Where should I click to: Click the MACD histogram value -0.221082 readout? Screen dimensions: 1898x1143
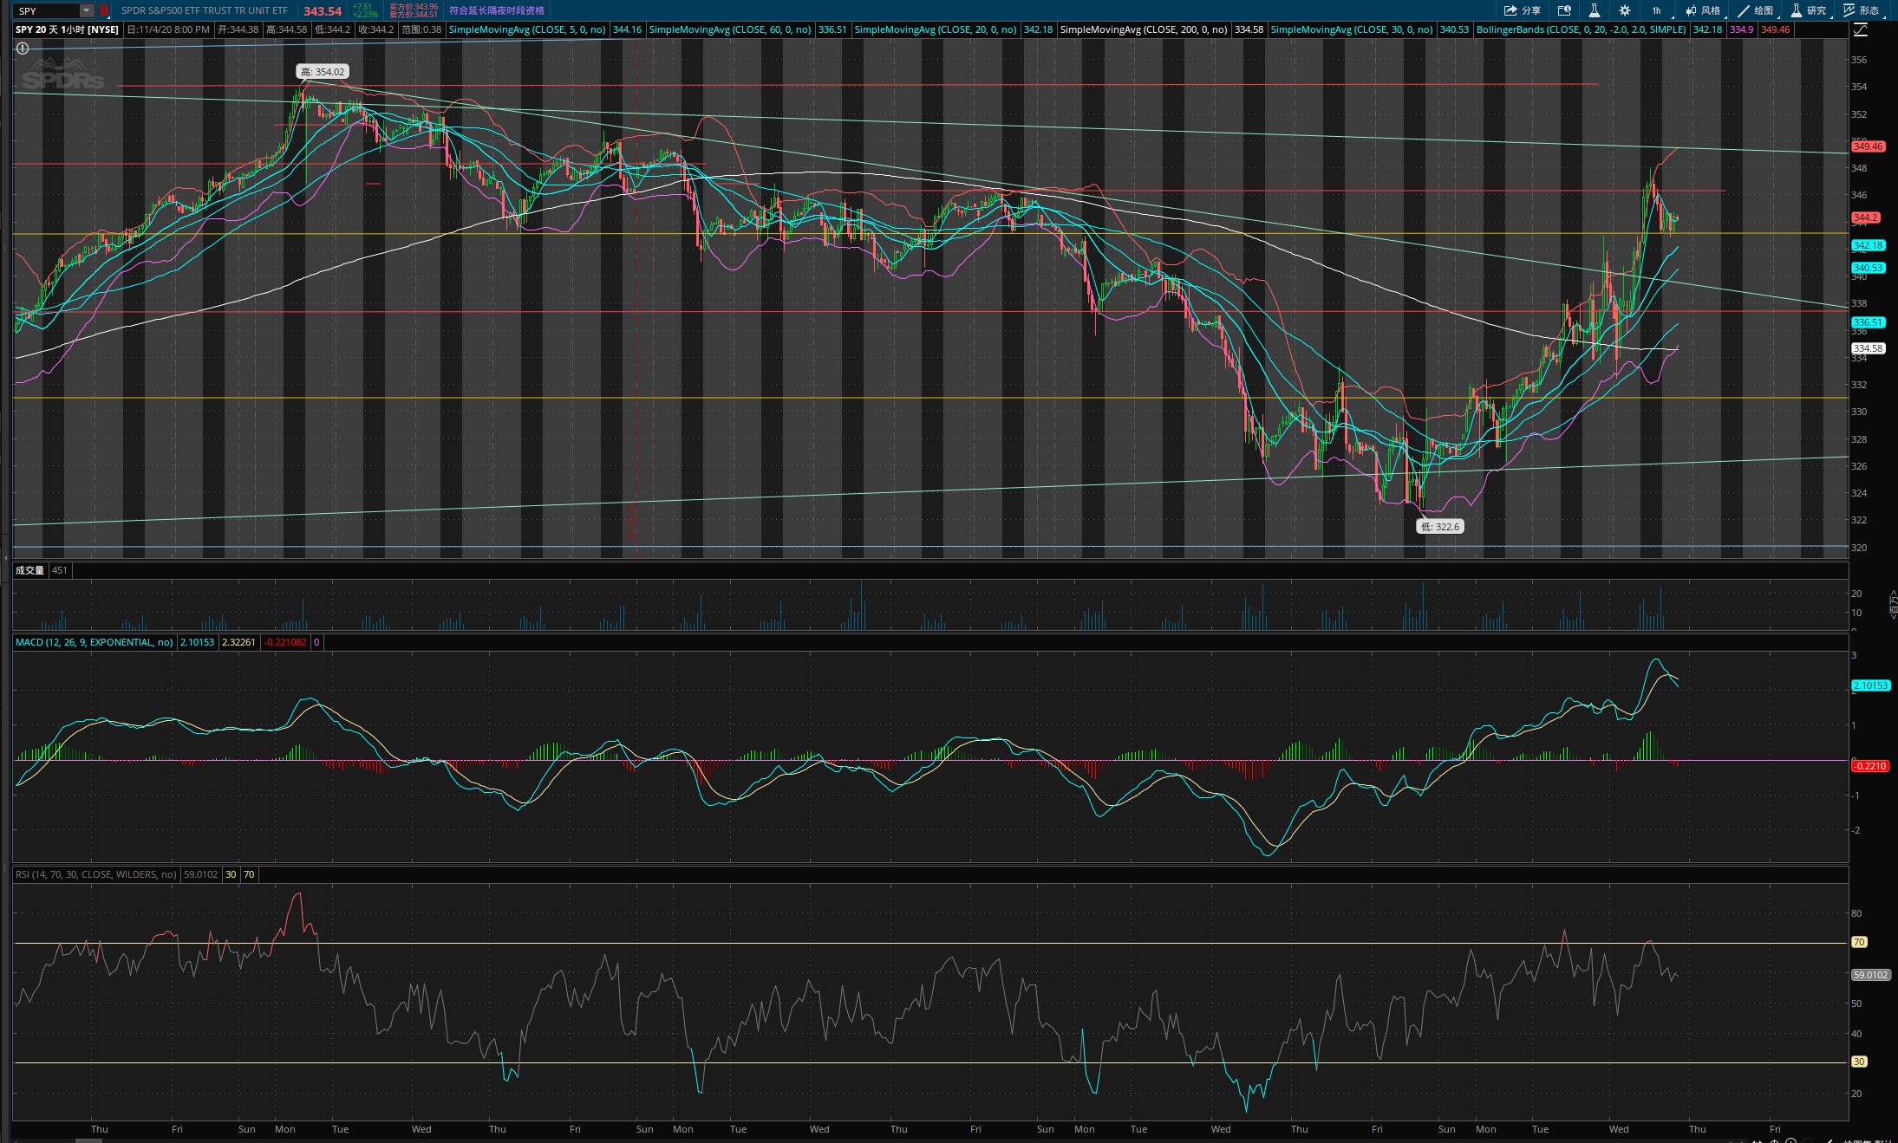pyautogui.click(x=285, y=642)
